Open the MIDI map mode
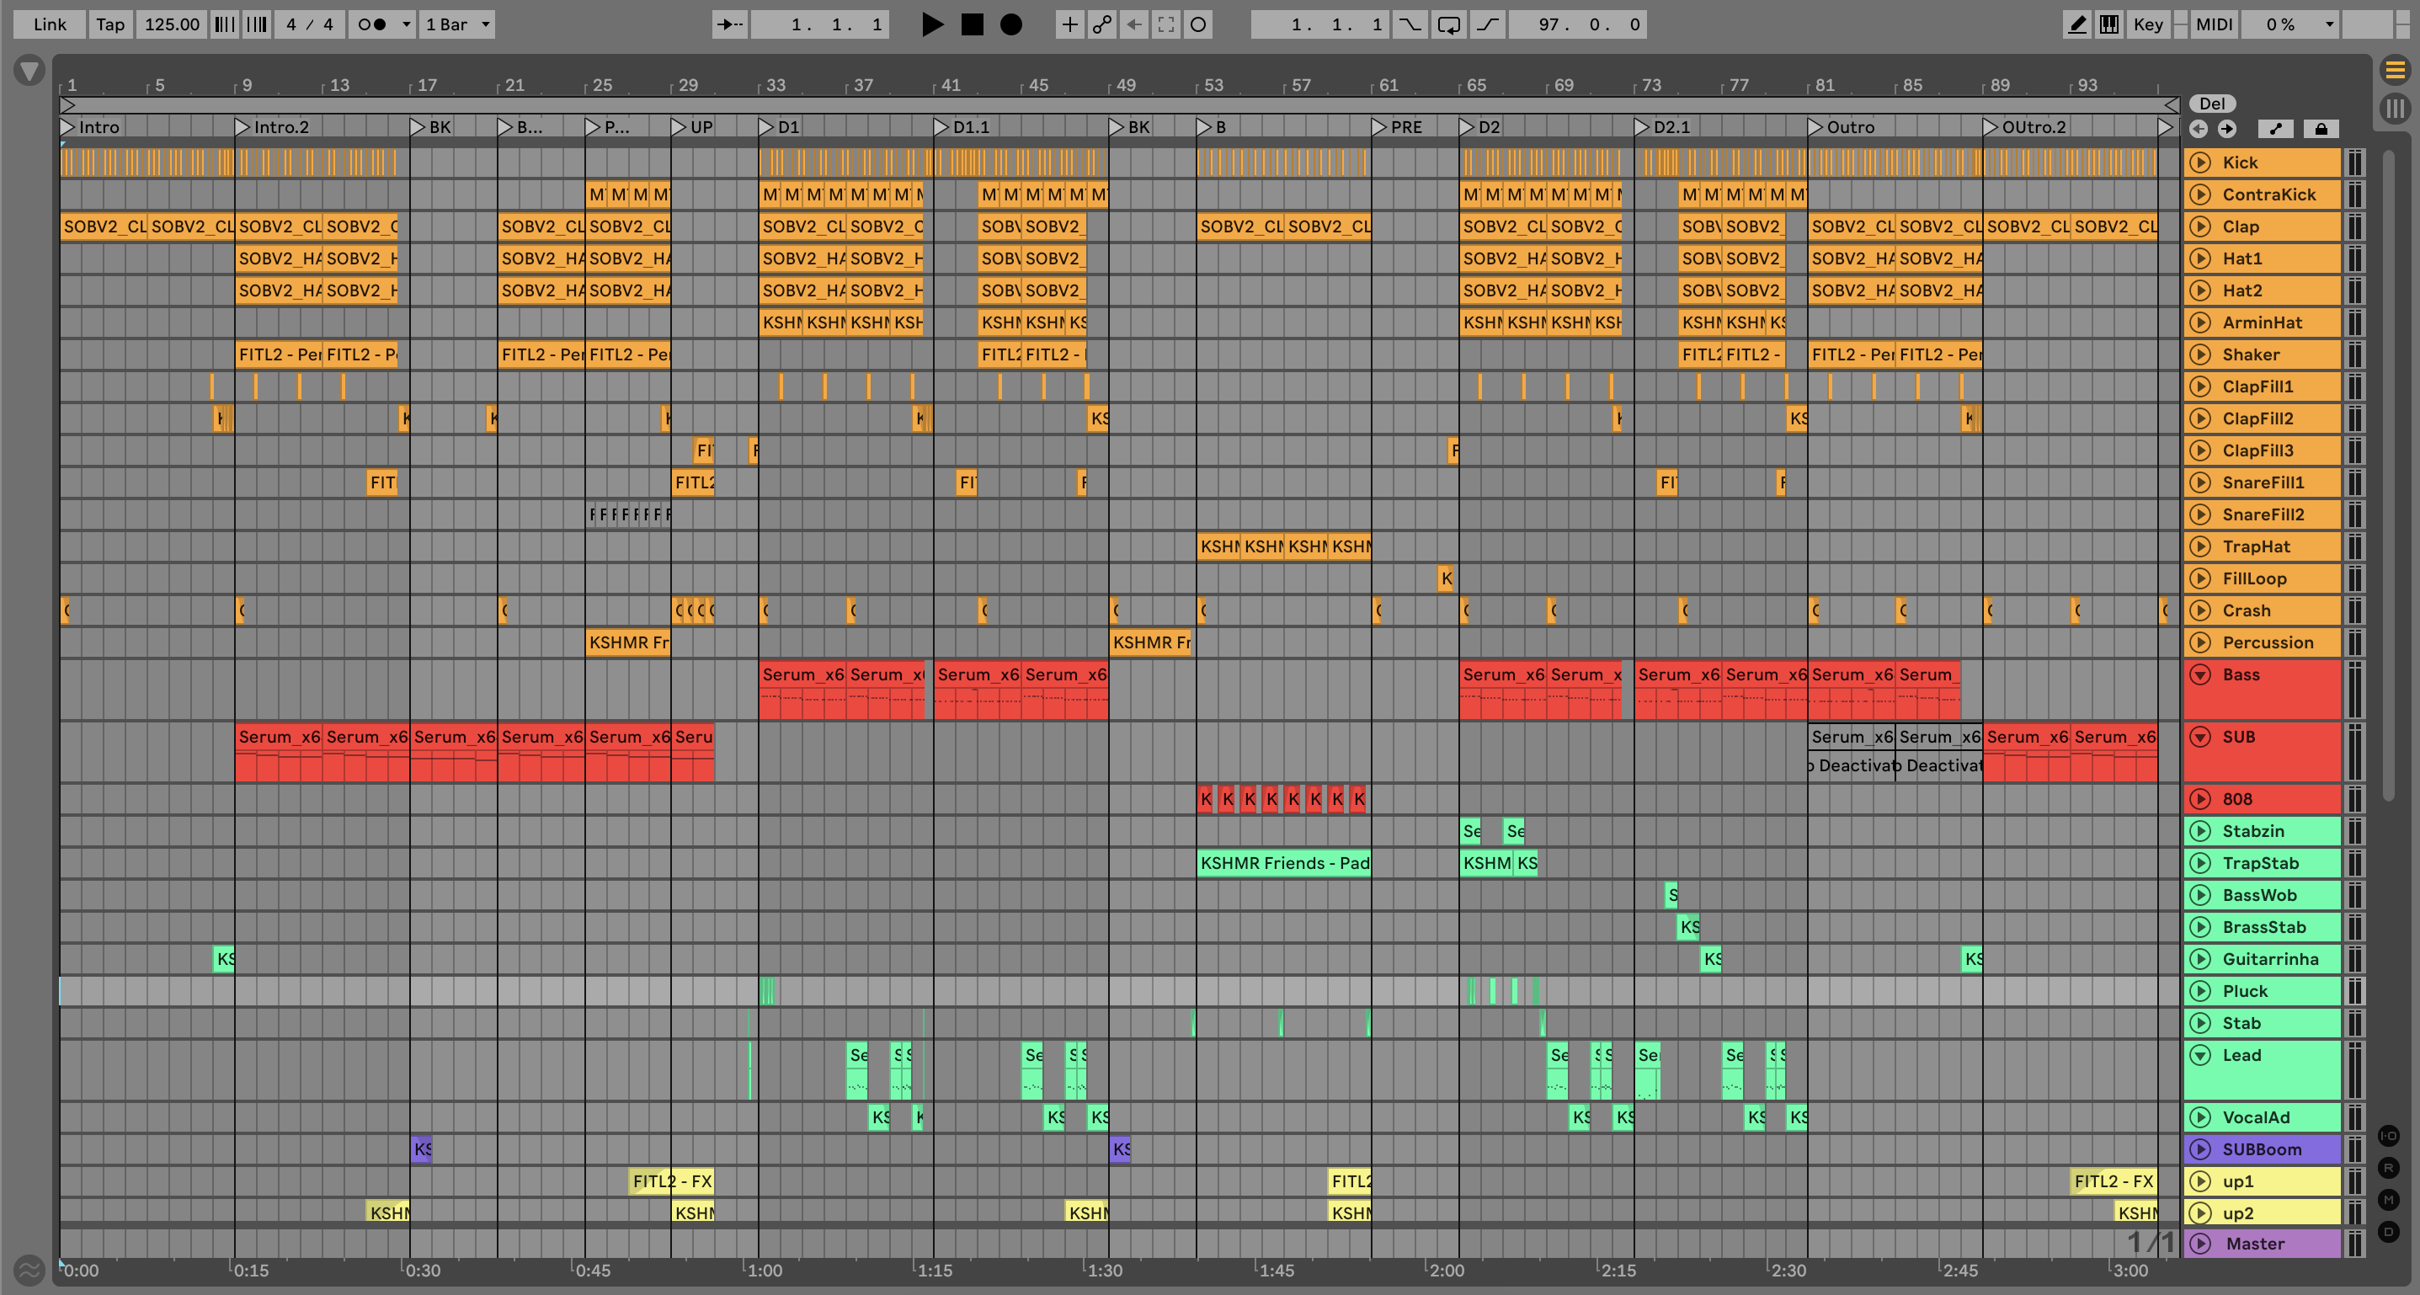 coord(2214,24)
